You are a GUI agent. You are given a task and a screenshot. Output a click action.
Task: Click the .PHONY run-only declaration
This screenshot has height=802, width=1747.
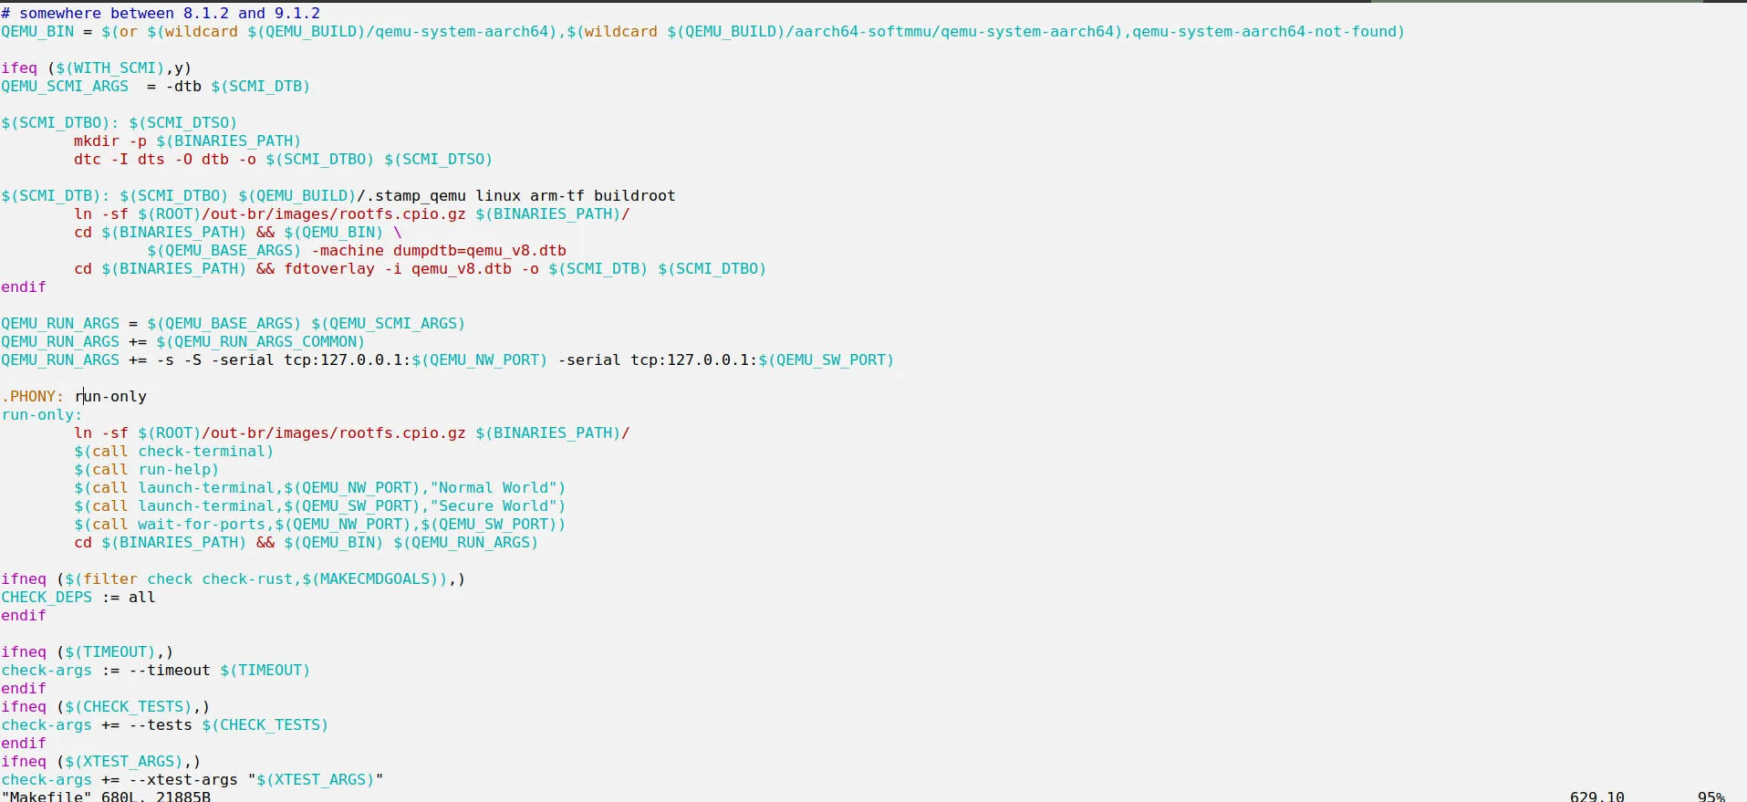point(74,397)
